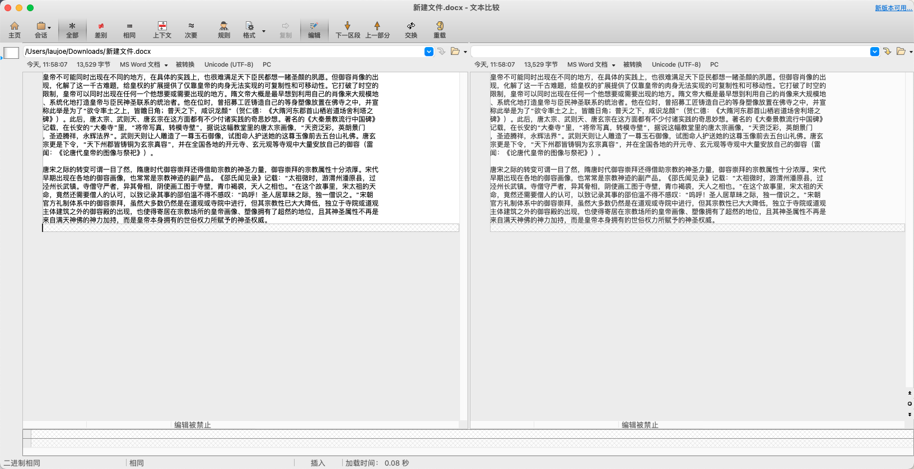The height and width of the screenshot is (469, 914).
Task: Click the 格式 (Format) document icon
Action: (249, 30)
